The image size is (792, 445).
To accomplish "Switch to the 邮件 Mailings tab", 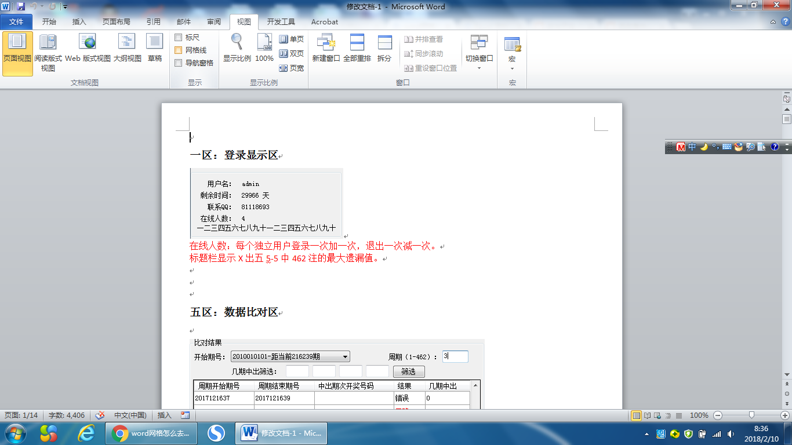I will pos(184,22).
